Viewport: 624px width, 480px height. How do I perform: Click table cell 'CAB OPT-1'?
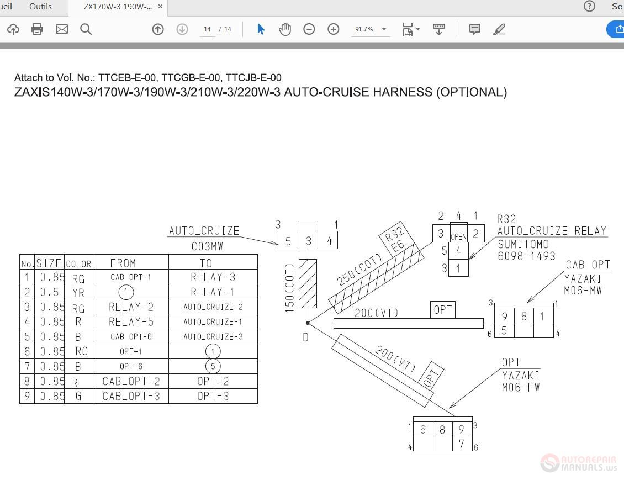[x=131, y=277]
